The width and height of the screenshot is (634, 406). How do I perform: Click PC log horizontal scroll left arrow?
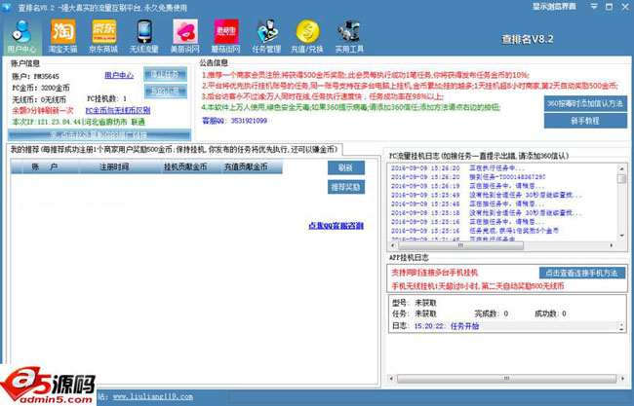coord(392,245)
